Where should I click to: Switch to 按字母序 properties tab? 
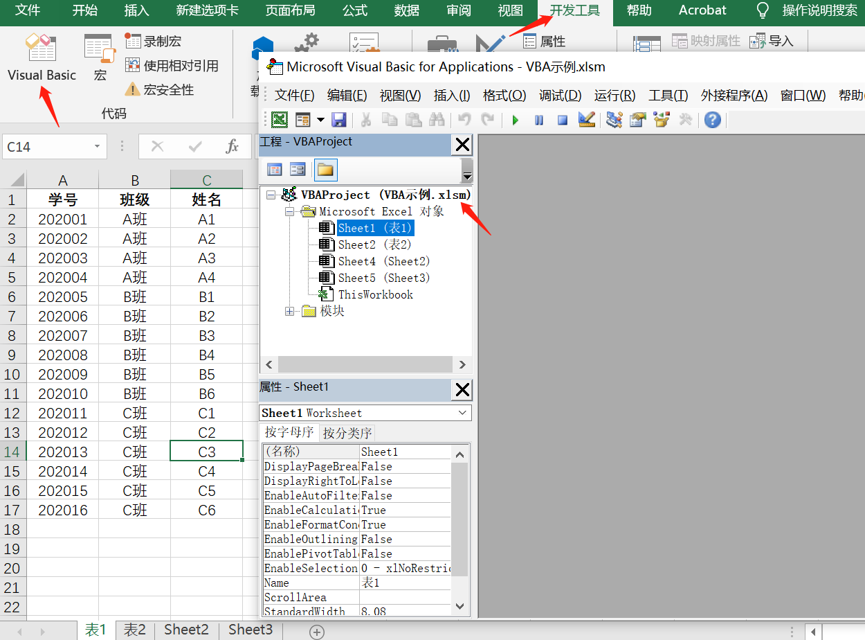[289, 432]
